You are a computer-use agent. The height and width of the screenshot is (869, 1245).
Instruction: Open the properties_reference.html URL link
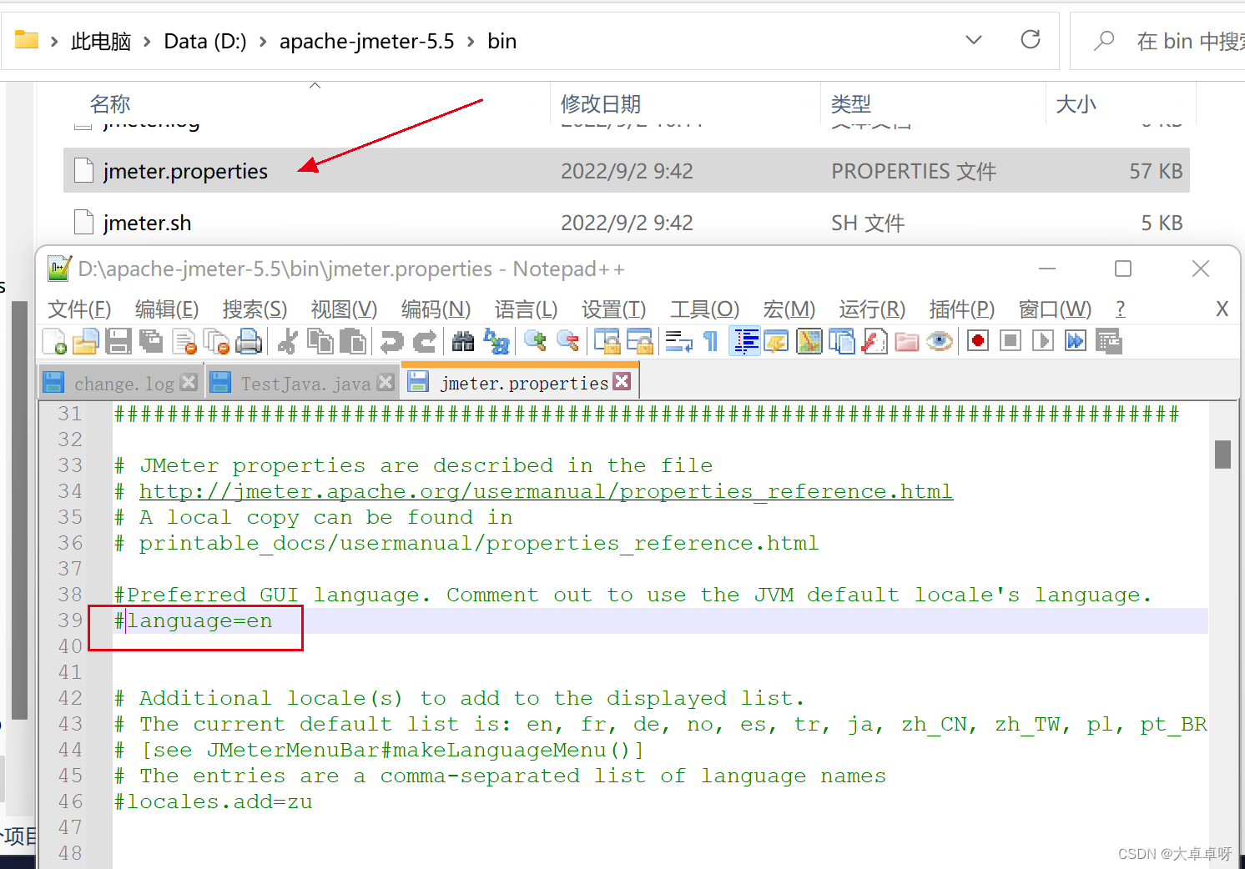pyautogui.click(x=546, y=491)
